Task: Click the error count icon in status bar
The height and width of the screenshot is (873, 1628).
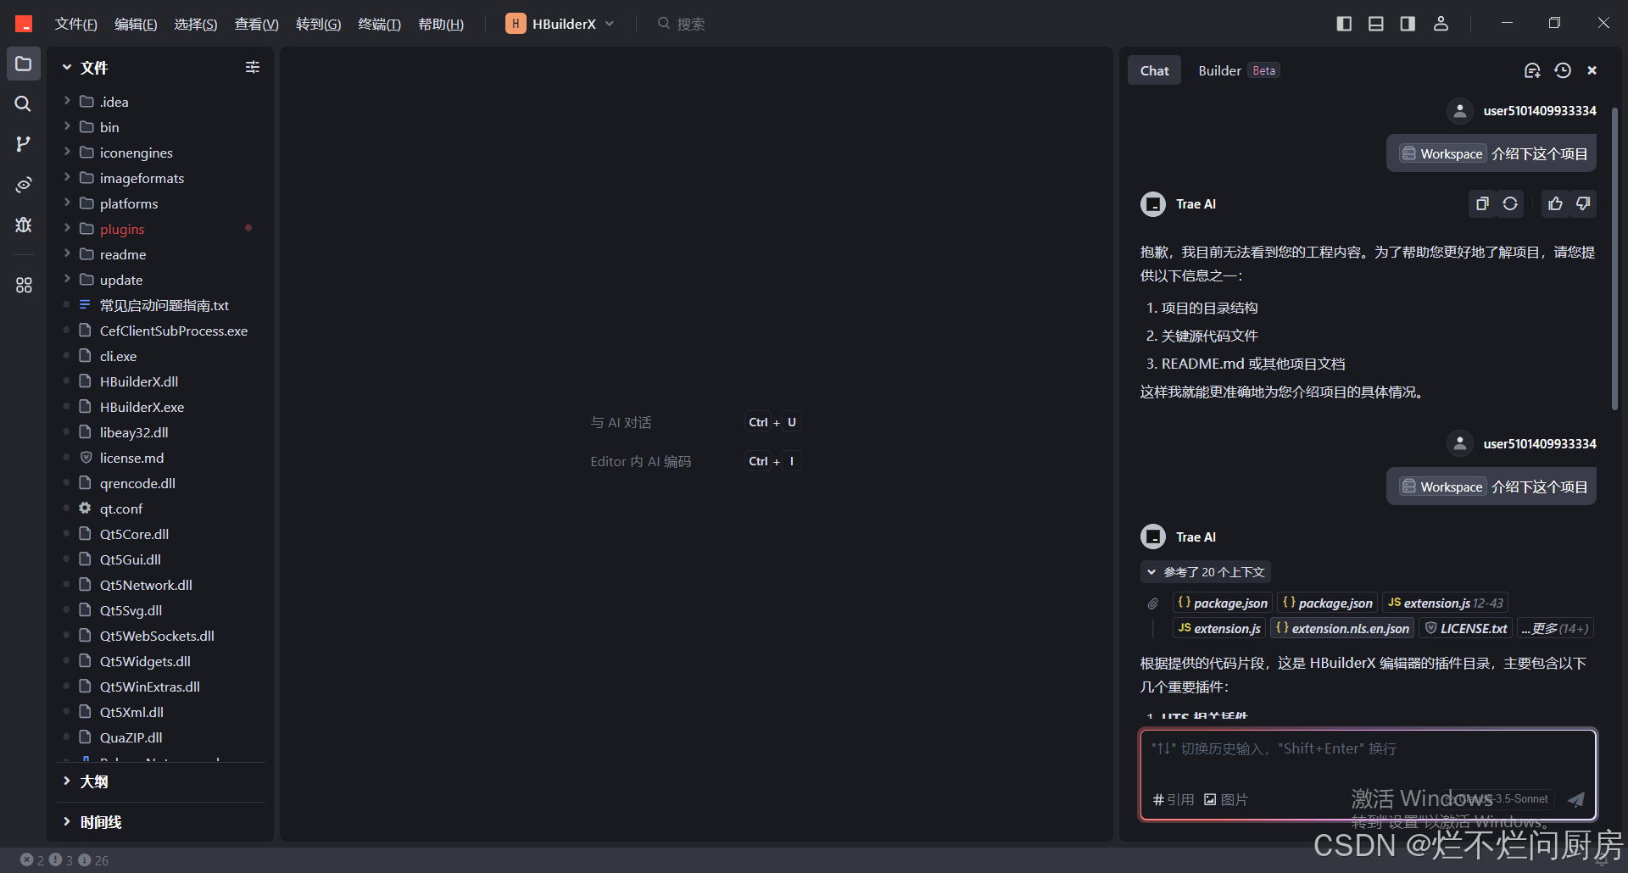Action: click(27, 859)
